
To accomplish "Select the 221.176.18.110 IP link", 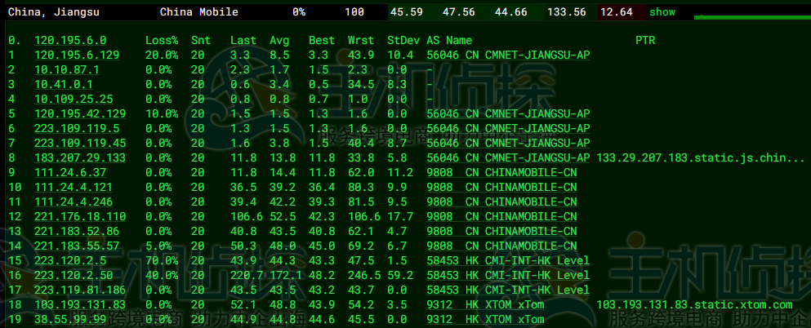I will (80, 216).
